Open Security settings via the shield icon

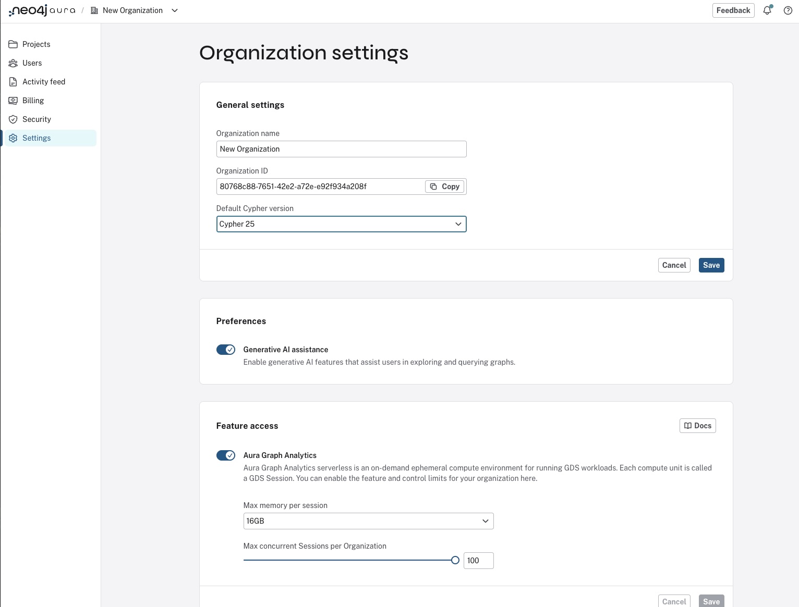pyautogui.click(x=13, y=119)
